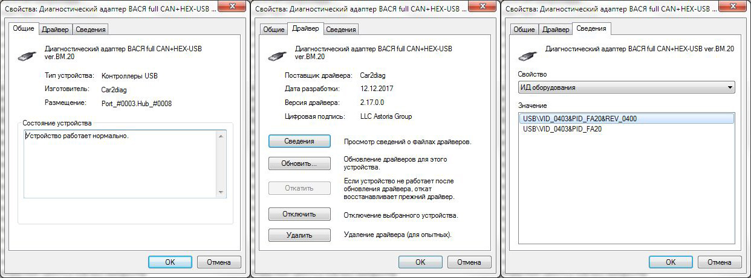Click the Отключить device button

click(x=299, y=214)
